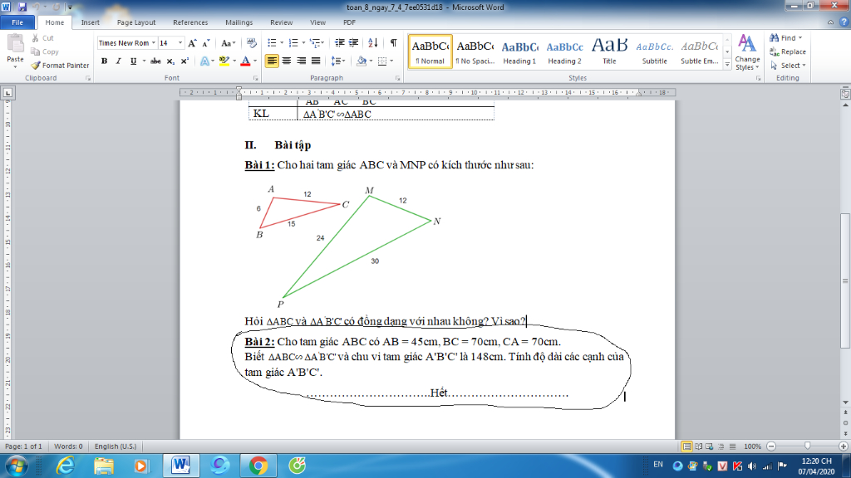Image resolution: width=851 pixels, height=478 pixels.
Task: Decrease paragraph indent
Action: (x=340, y=43)
